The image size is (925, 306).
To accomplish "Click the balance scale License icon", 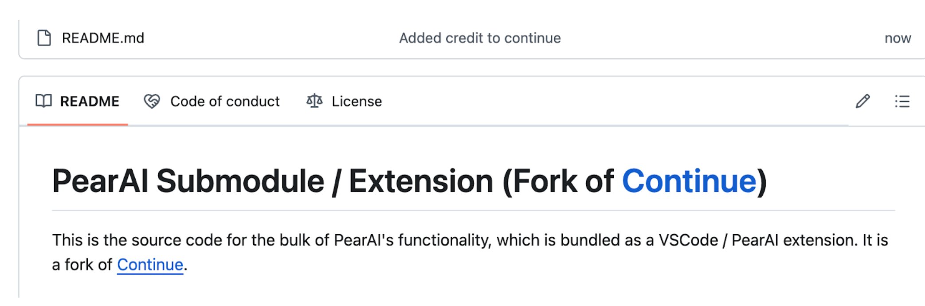I will (314, 101).
